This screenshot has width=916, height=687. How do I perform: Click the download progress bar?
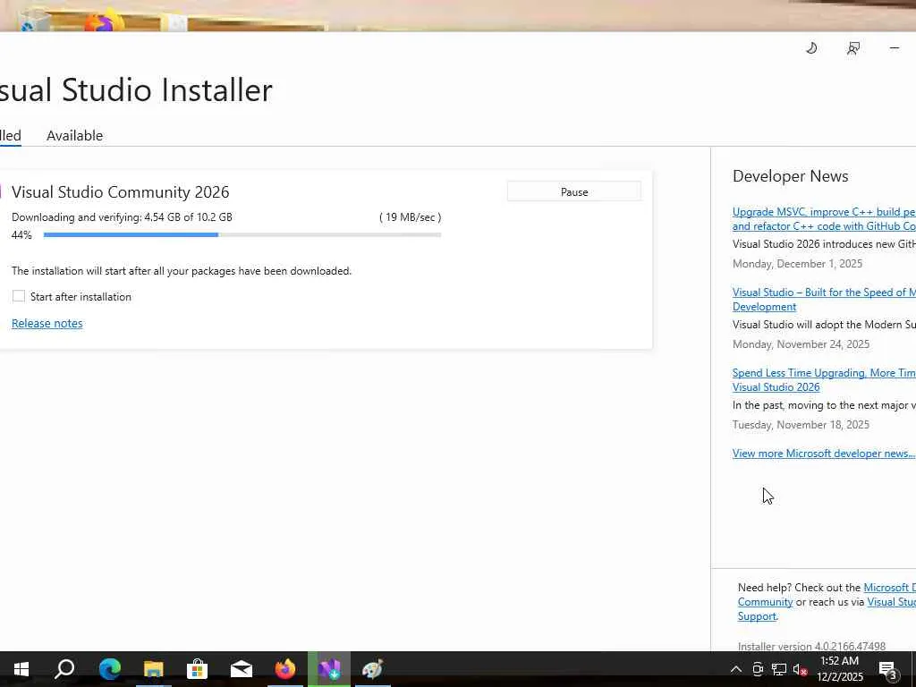point(242,235)
